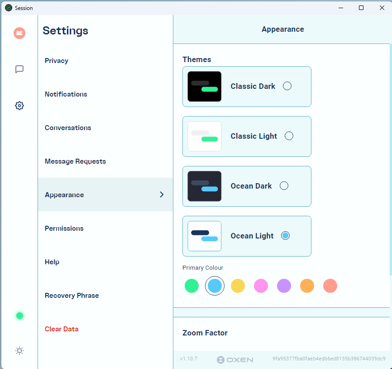The width and height of the screenshot is (392, 369).
Task: Click the Zoom Factor heading
Action: coord(205,333)
